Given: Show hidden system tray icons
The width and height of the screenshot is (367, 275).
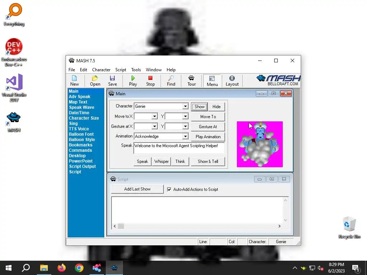Looking at the screenshot, I should click(295, 268).
